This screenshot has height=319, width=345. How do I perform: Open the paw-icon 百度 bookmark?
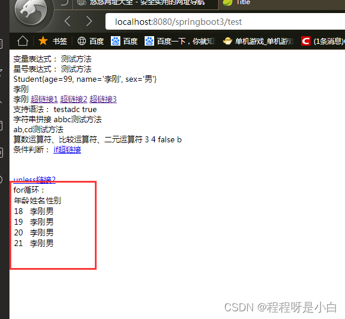[x=124, y=41]
